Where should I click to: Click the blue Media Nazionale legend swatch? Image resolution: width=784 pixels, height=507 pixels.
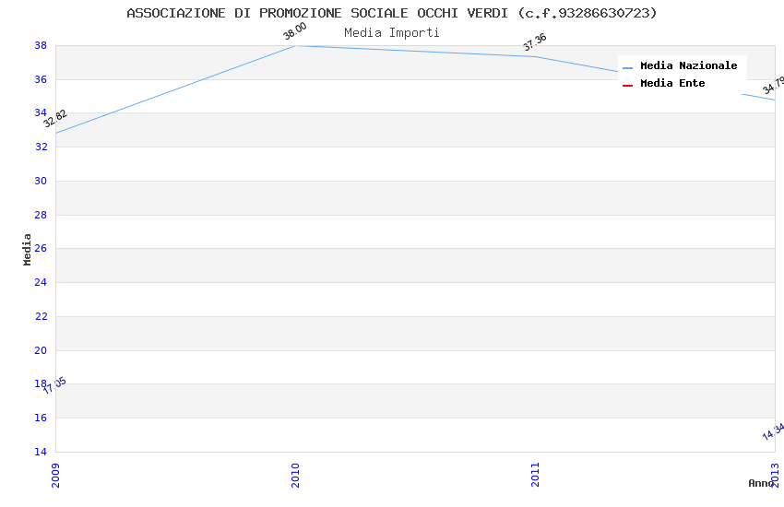(x=627, y=67)
